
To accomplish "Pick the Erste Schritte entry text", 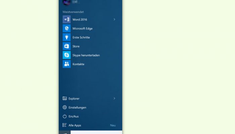I will click(81, 38).
